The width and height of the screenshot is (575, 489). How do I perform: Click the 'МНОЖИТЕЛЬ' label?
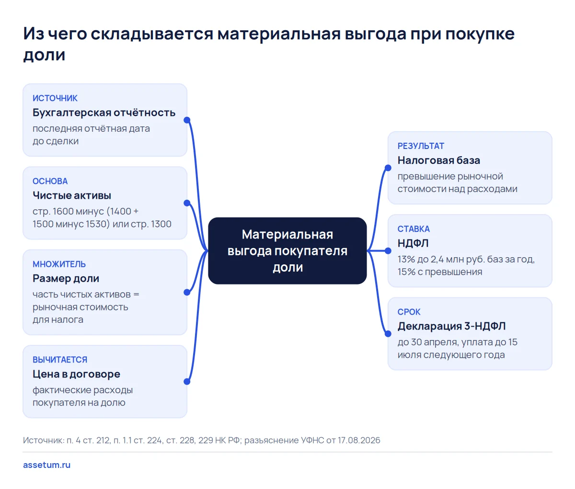[x=59, y=264]
